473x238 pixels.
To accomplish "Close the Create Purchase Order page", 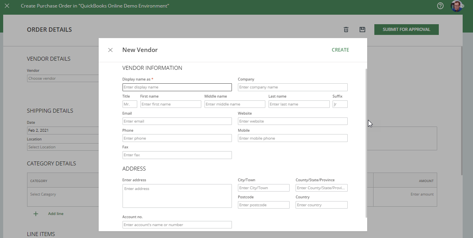I will (x=7, y=6).
